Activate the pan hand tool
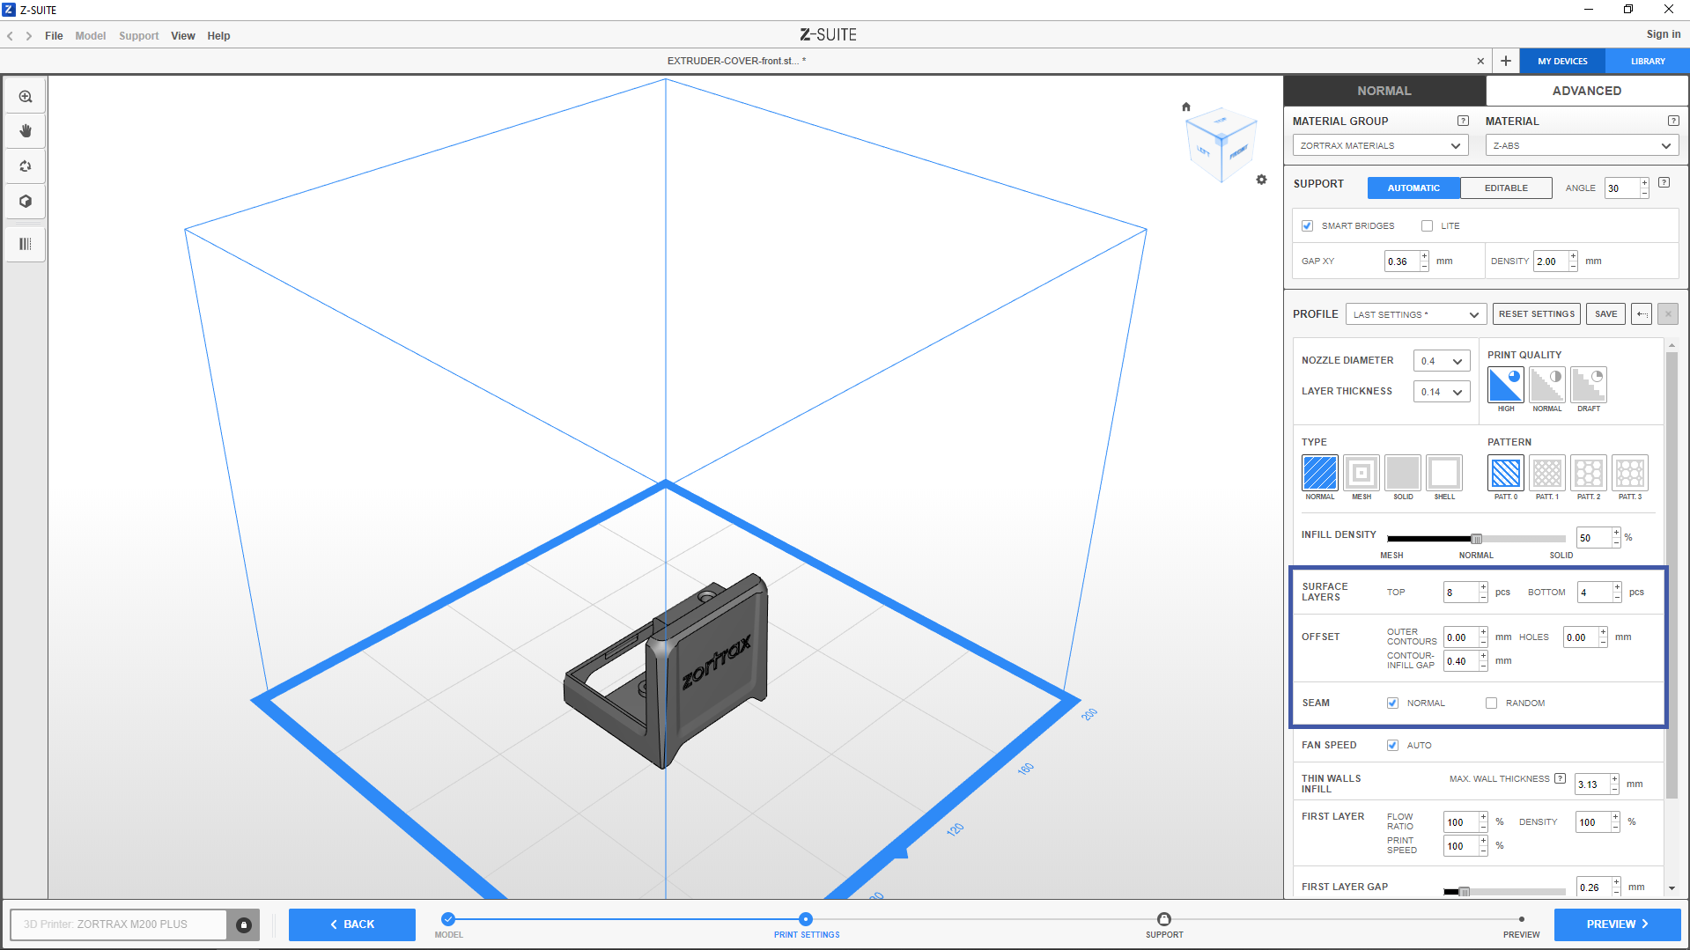Image resolution: width=1690 pixels, height=950 pixels. (26, 131)
